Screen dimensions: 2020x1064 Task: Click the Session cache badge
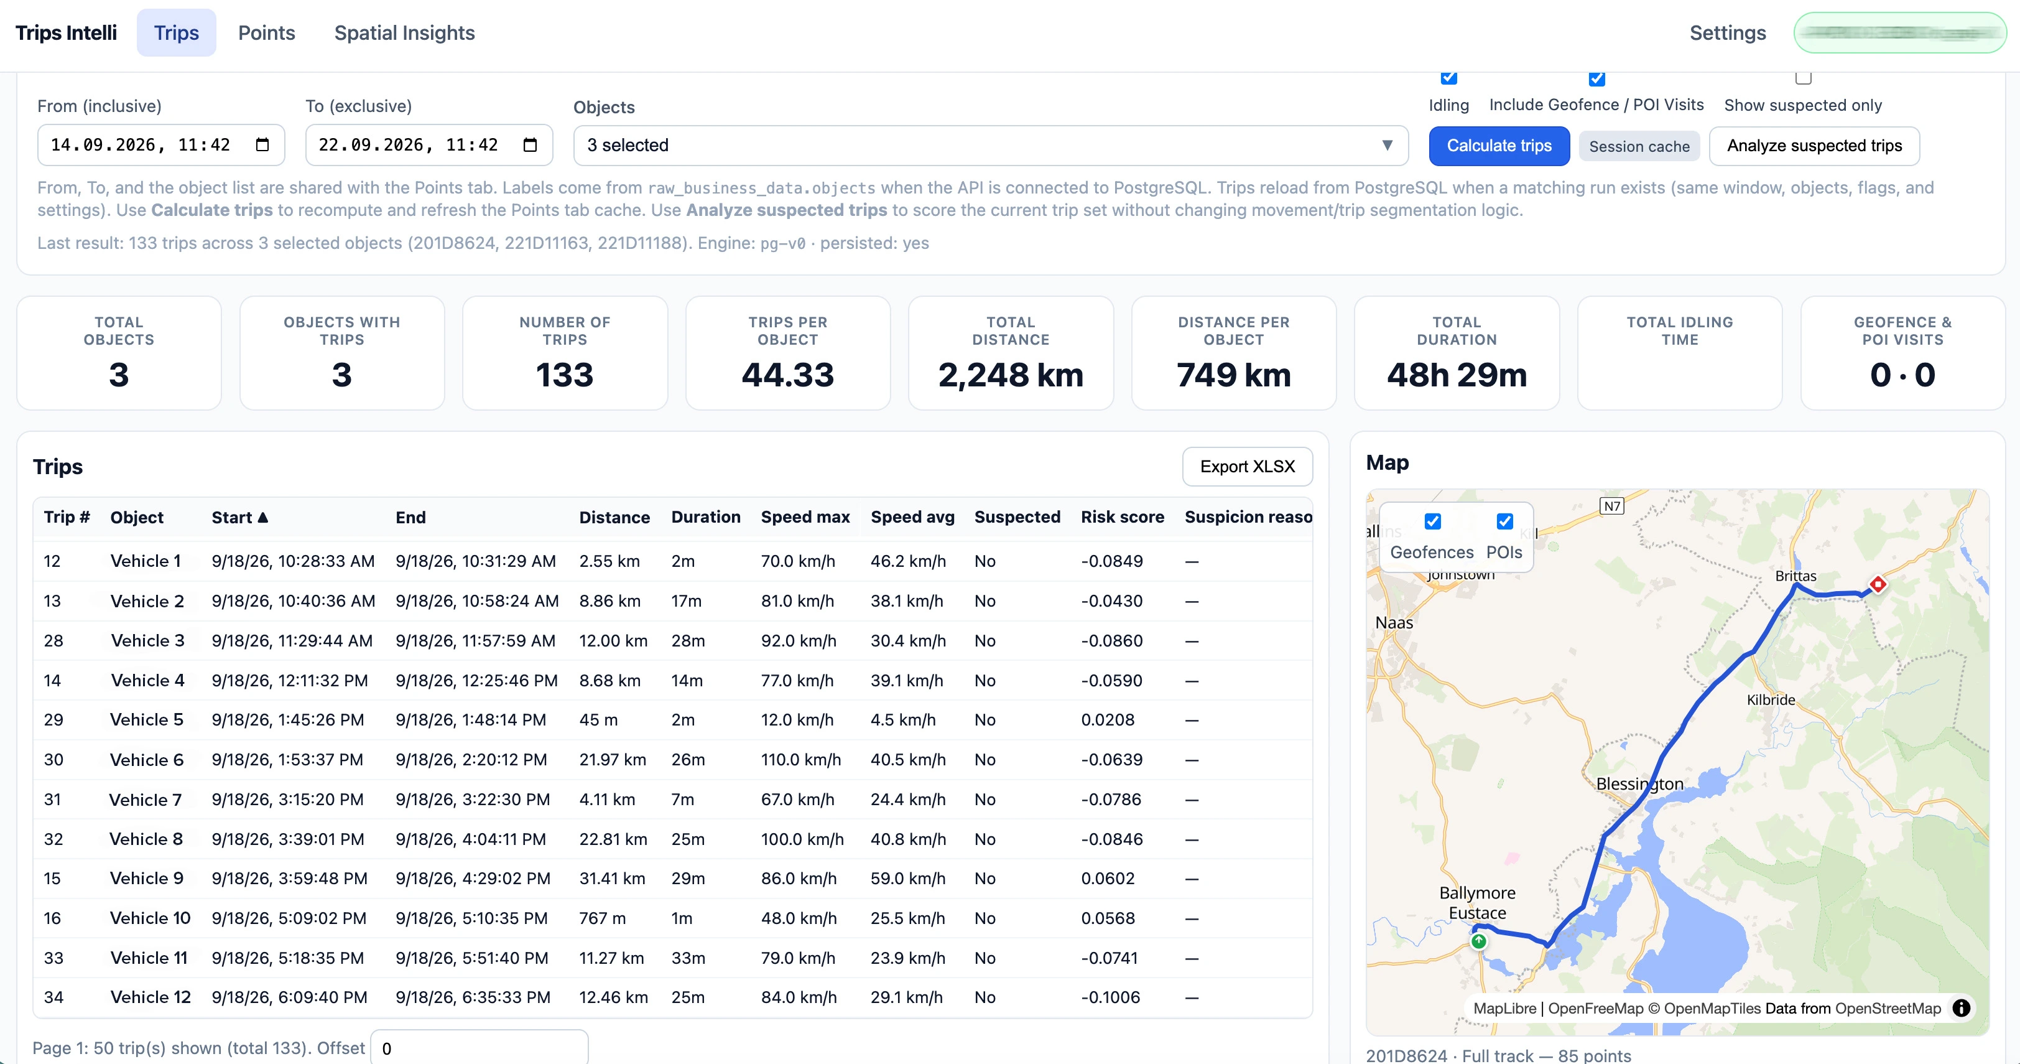pyautogui.click(x=1639, y=147)
